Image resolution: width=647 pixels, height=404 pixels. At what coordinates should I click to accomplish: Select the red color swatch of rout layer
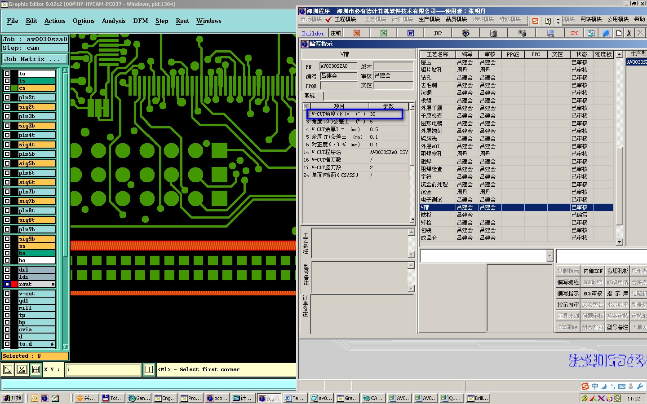point(14,284)
